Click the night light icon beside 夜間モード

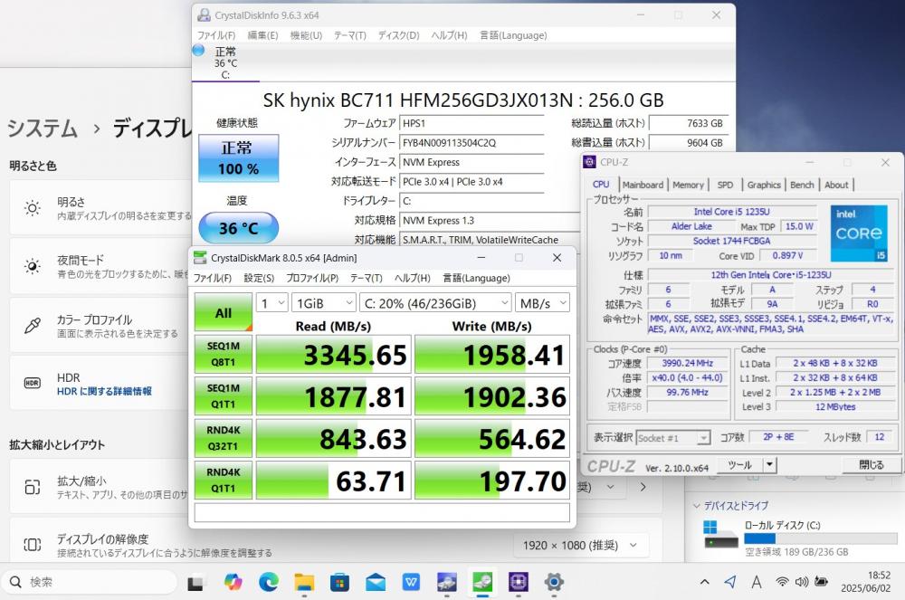pos(33,266)
